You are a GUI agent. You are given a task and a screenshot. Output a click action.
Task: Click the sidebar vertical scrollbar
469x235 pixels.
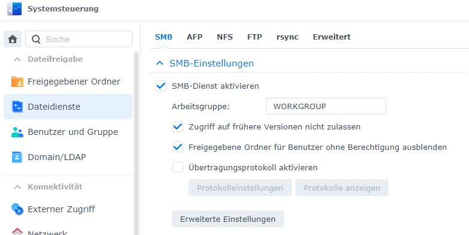[136, 143]
